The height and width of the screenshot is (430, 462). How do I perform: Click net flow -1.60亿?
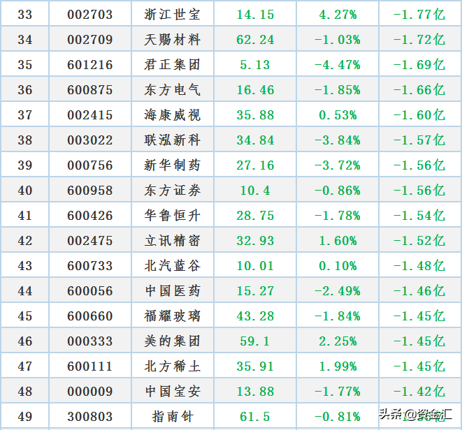pyautogui.click(x=419, y=114)
